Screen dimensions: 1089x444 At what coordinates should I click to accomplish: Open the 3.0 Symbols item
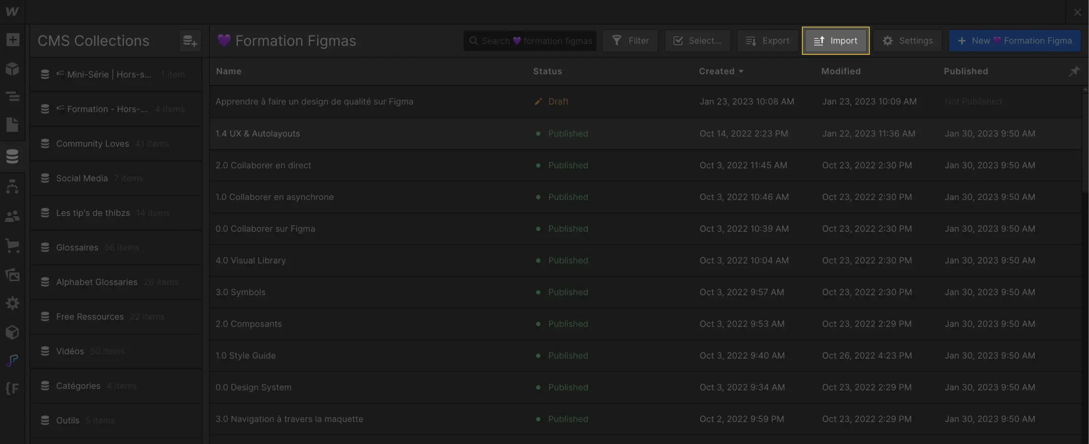[x=645, y=292]
